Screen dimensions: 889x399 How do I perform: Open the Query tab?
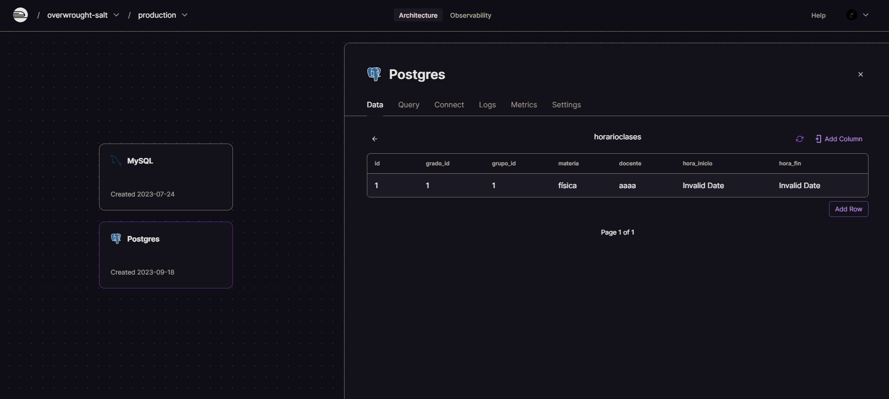tap(409, 105)
